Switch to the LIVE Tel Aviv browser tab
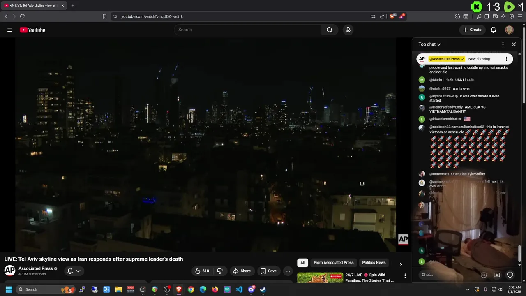This screenshot has height=296, width=526. 34,5
